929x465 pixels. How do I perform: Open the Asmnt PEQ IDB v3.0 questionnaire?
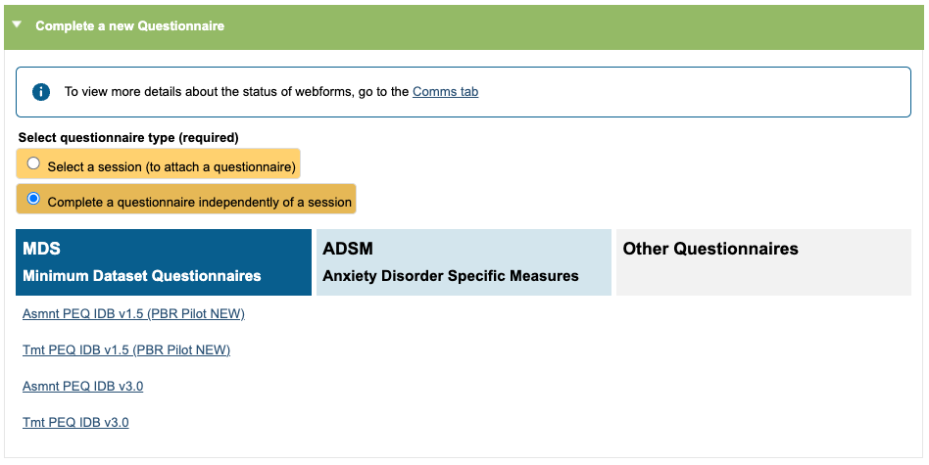pos(83,387)
